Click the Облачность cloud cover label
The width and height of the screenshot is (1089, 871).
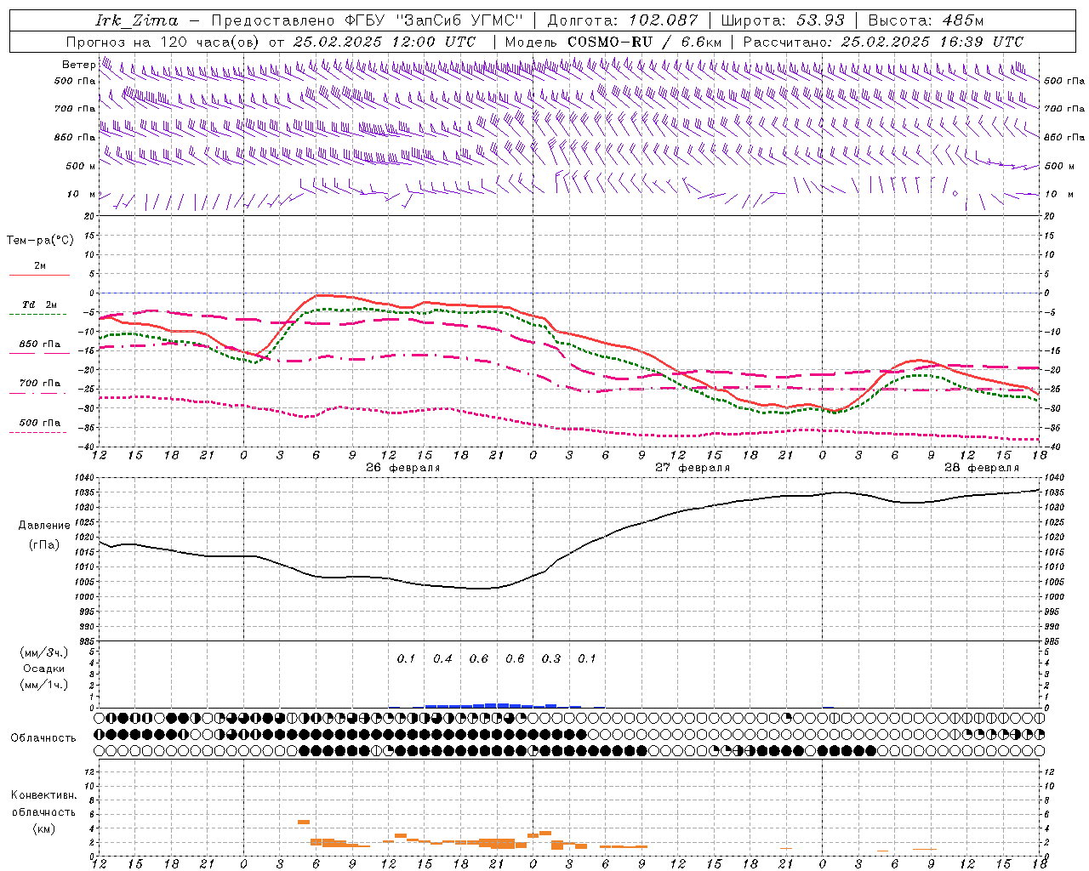(43, 737)
